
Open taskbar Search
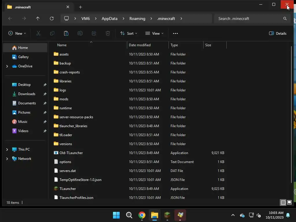pyautogui.click(x=129, y=215)
